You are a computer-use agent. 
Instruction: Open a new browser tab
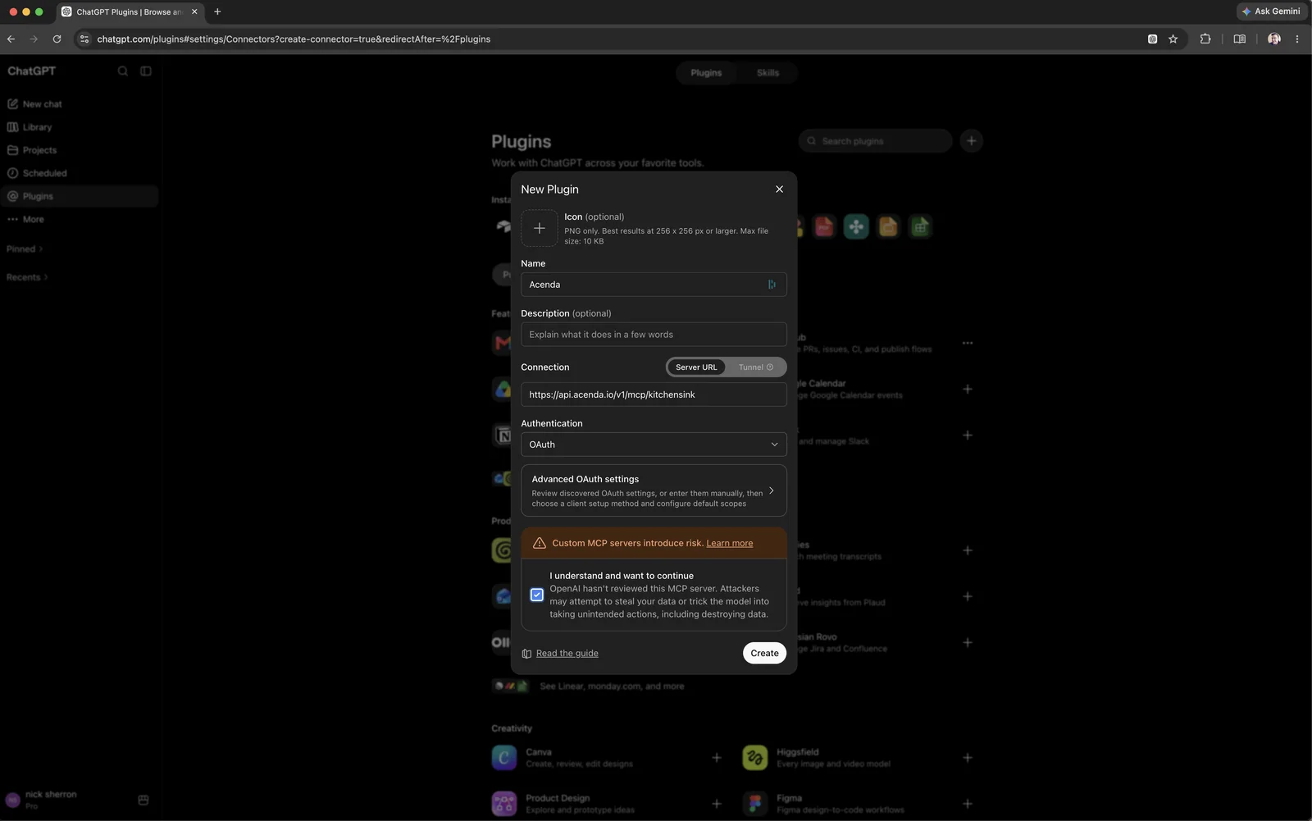pyautogui.click(x=217, y=11)
